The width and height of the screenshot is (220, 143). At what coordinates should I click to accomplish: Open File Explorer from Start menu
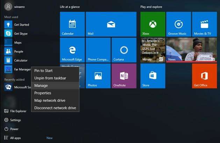click(15, 111)
